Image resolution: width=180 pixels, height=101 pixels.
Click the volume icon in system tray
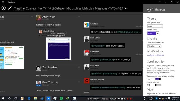(166, 98)
